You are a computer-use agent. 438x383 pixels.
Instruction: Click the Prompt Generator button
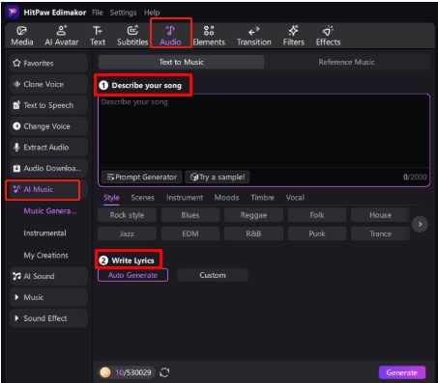coord(142,177)
